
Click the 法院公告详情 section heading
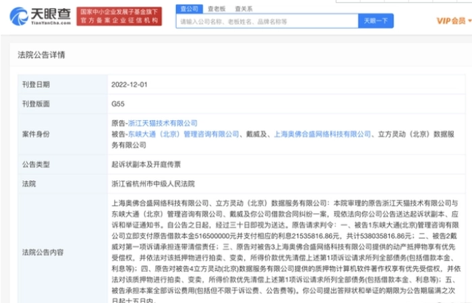(42, 55)
